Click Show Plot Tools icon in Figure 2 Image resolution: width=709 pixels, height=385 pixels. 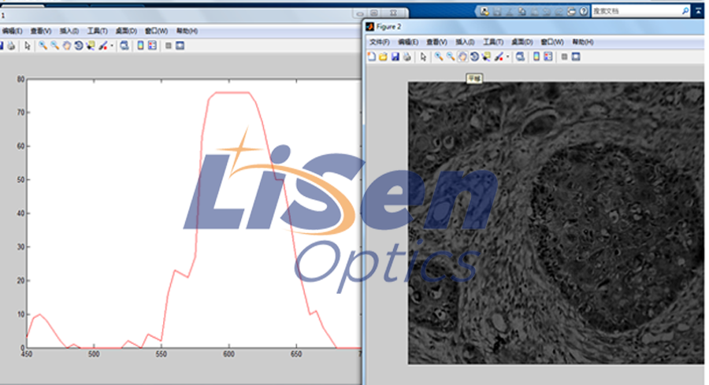tap(576, 57)
